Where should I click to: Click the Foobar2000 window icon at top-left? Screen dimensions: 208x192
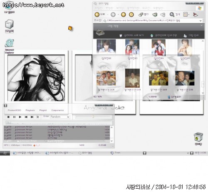point(5,106)
